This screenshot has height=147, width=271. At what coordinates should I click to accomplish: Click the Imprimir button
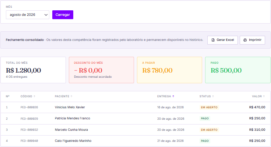[252, 40]
